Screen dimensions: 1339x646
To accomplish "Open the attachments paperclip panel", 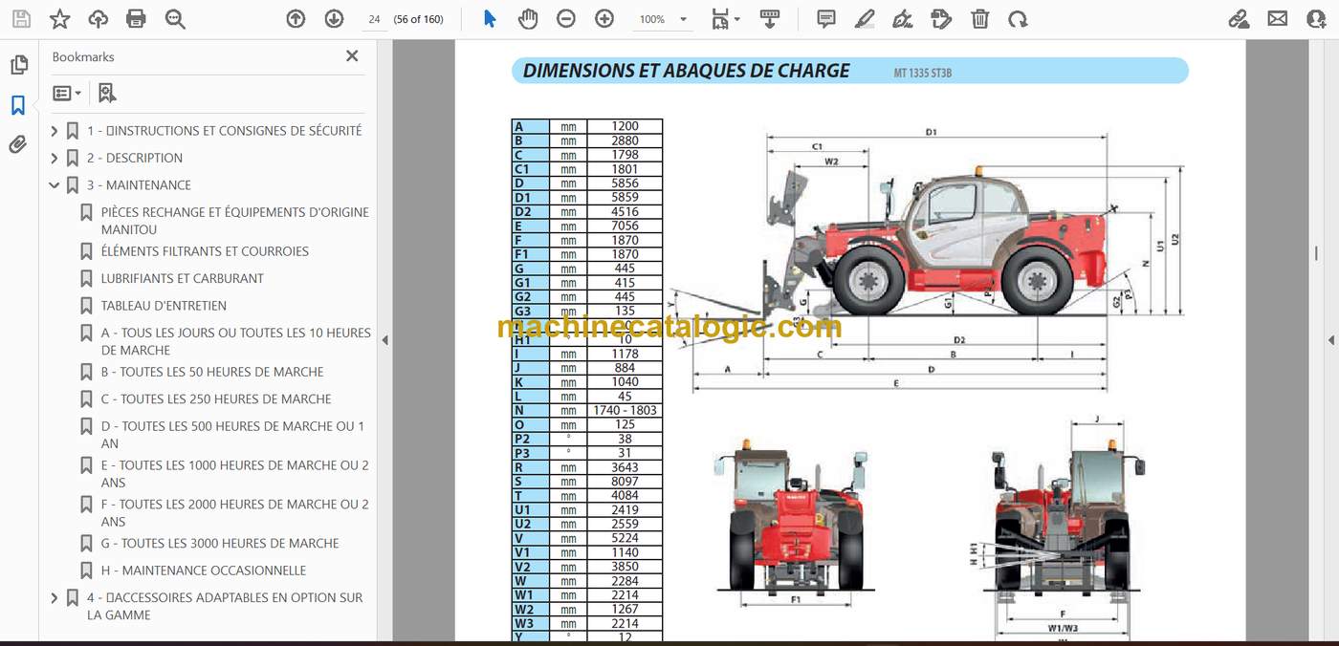I will click(x=18, y=144).
